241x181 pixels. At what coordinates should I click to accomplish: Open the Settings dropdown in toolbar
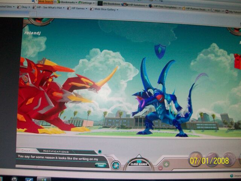point(86,2)
